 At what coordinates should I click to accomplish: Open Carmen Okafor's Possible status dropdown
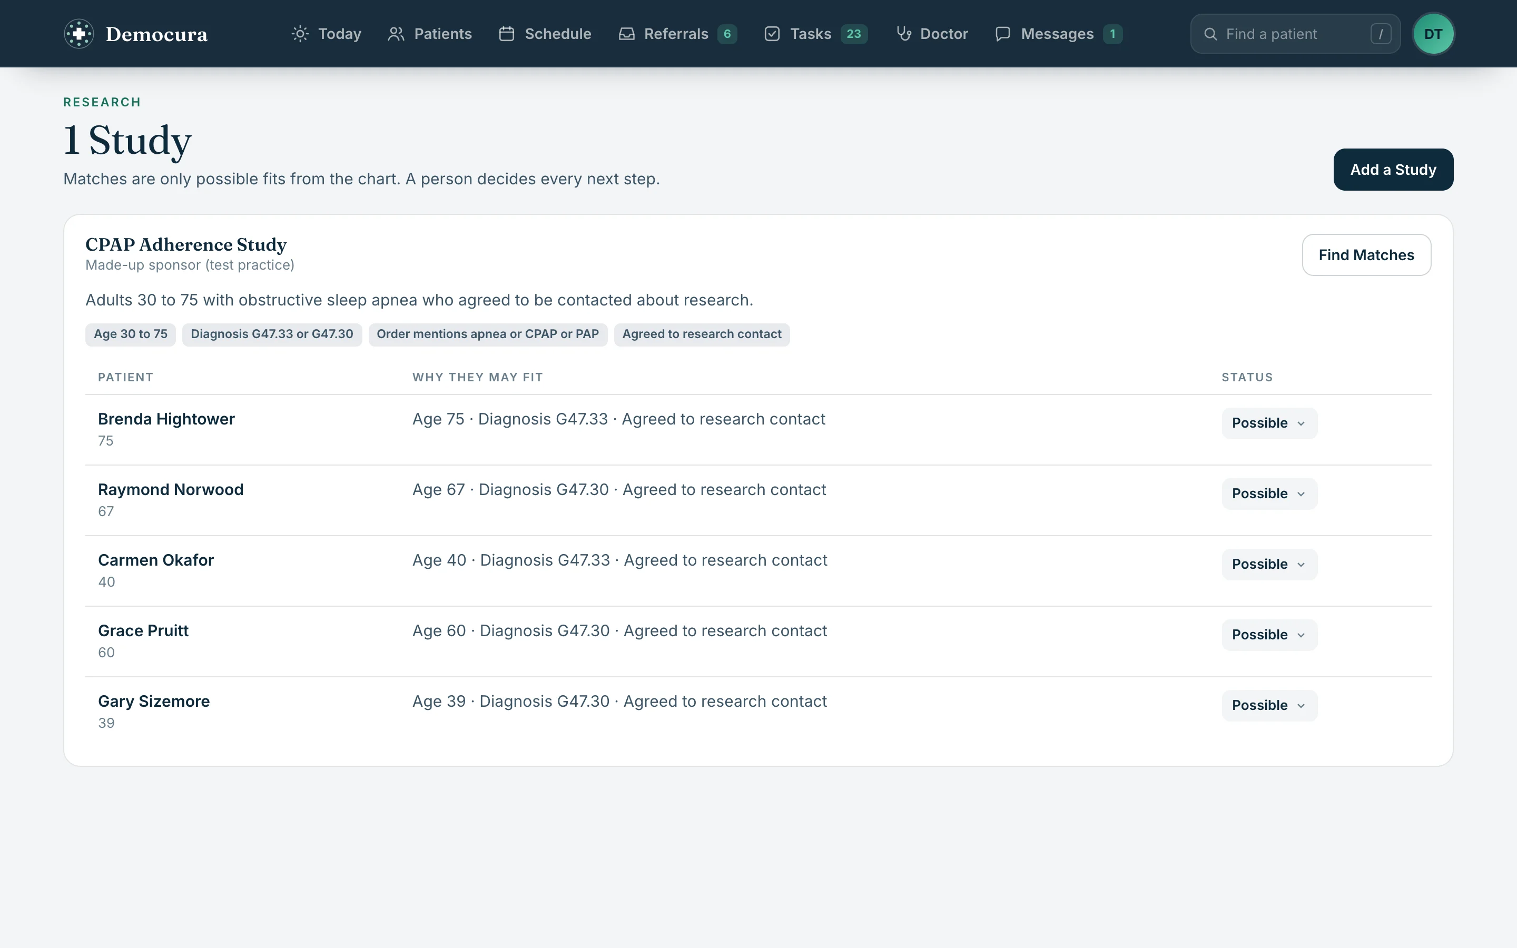(1269, 564)
